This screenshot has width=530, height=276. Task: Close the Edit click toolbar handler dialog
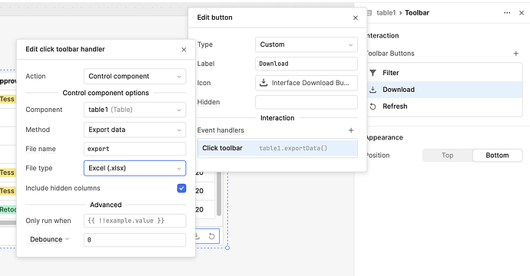coord(184,50)
